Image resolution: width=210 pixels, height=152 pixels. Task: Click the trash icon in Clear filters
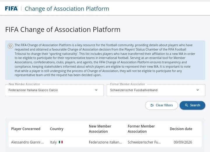point(152,105)
